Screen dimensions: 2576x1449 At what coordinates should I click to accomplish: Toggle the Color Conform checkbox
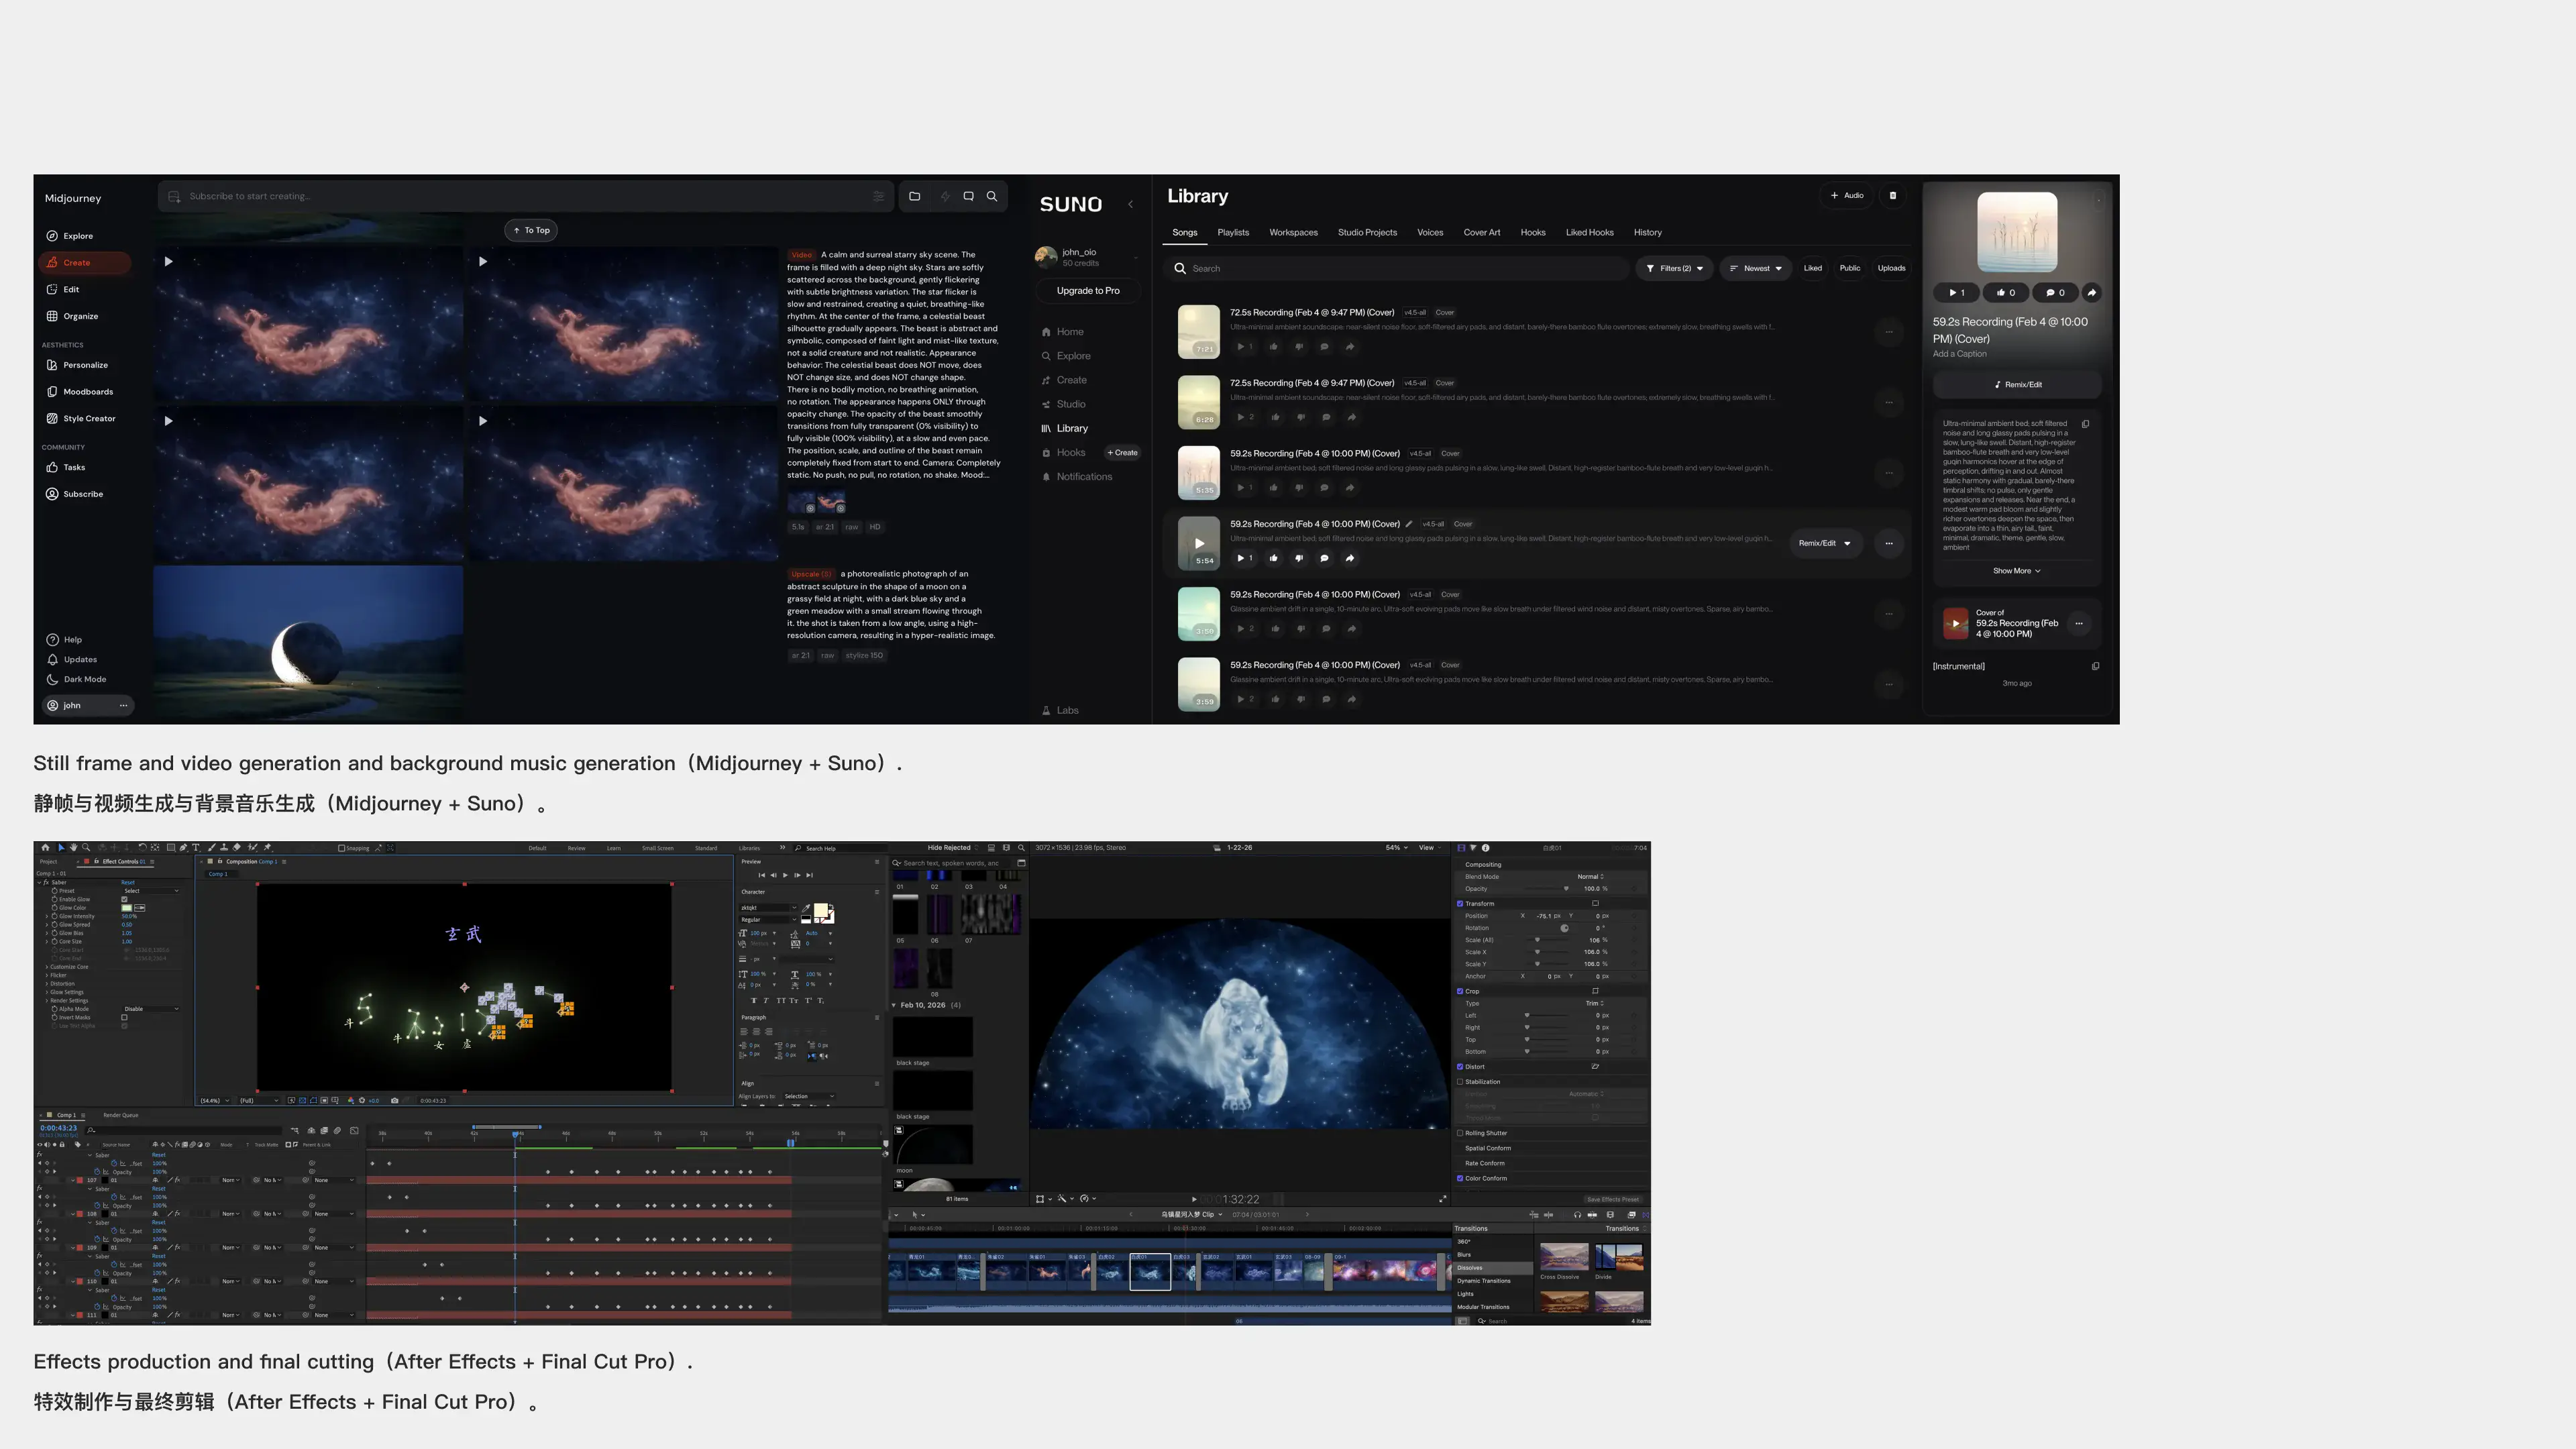click(1460, 1179)
